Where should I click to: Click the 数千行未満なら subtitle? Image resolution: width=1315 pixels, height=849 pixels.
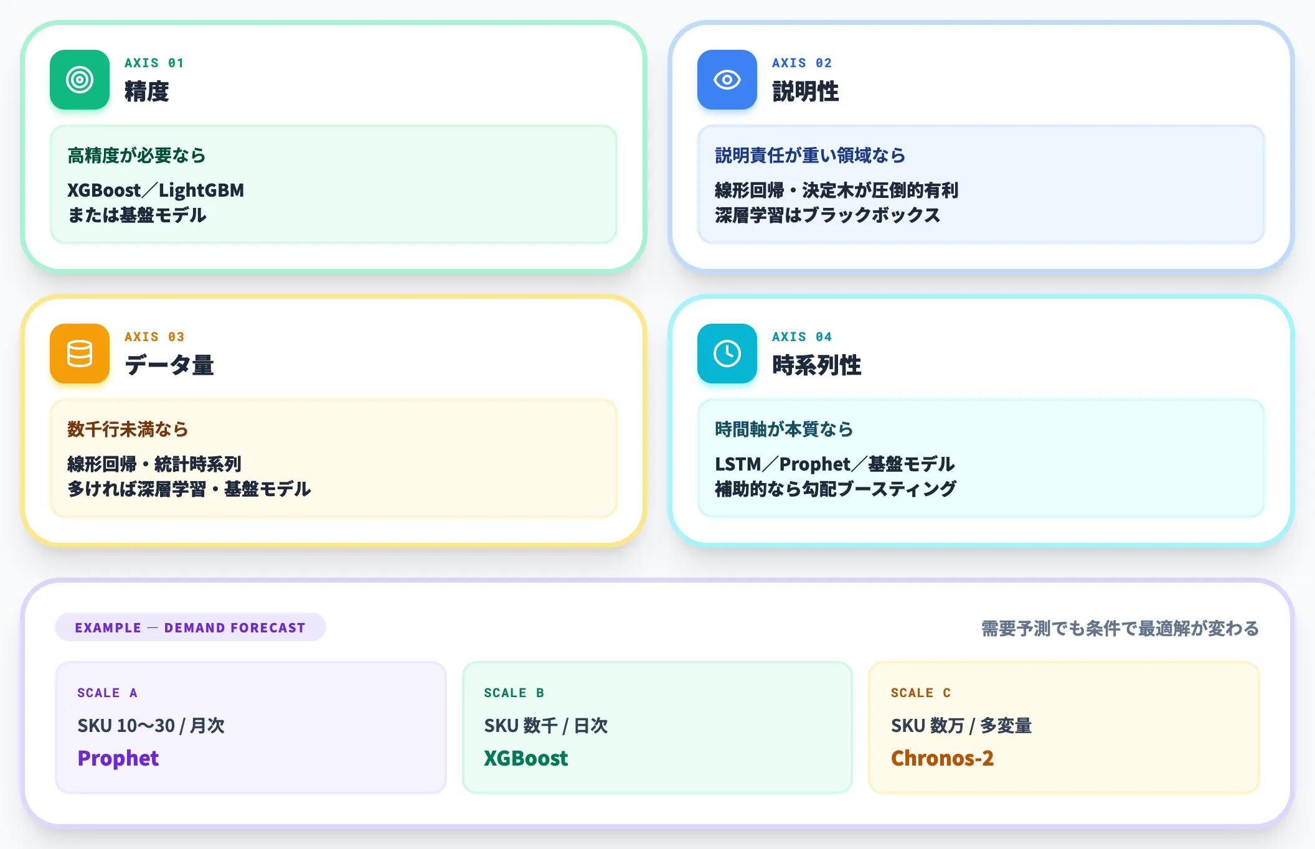tap(128, 429)
